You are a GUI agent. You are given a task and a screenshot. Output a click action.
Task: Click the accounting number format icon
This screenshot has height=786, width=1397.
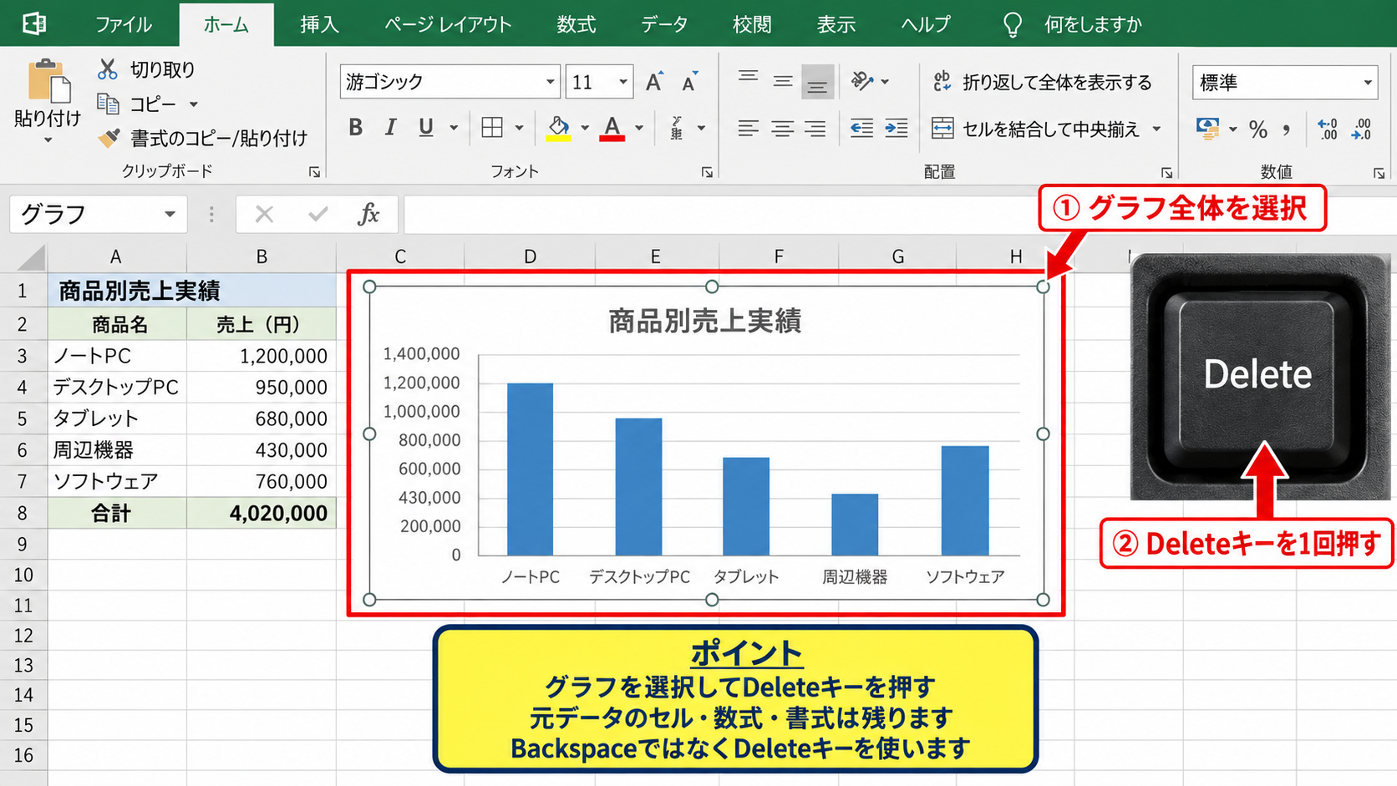[1207, 129]
